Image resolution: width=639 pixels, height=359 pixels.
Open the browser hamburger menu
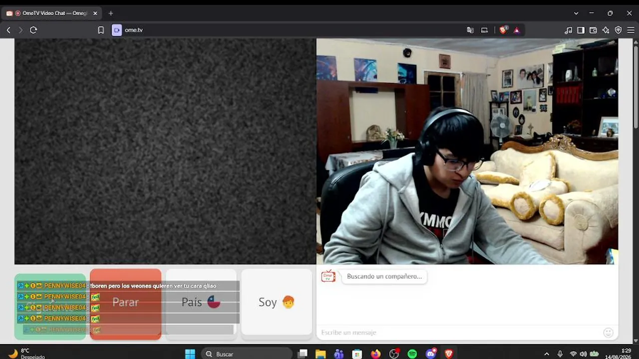631,30
